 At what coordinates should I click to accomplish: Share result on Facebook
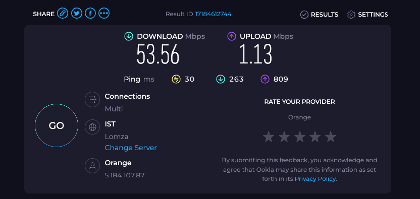(90, 14)
